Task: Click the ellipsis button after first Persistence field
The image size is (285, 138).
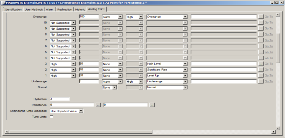Action: (x=98, y=105)
